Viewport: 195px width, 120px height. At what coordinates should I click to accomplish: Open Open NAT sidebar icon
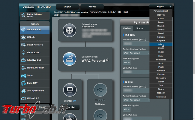pos(23,83)
